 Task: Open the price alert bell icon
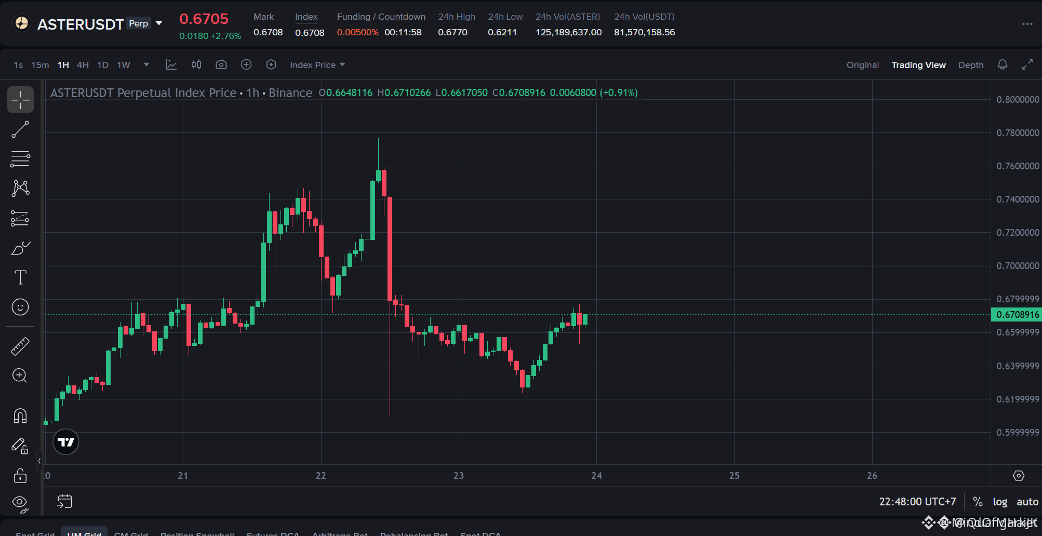pos(1003,64)
